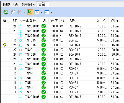Click green checkmark in the ST 26 row
The width and height of the screenshot is (124, 103).
(x=43, y=26)
